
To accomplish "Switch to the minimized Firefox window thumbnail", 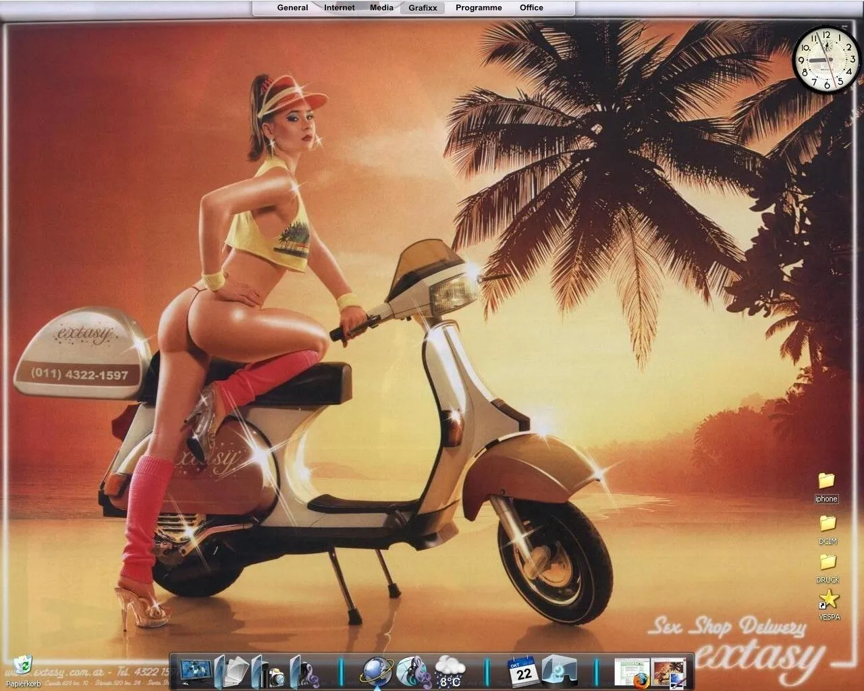I will tap(632, 672).
